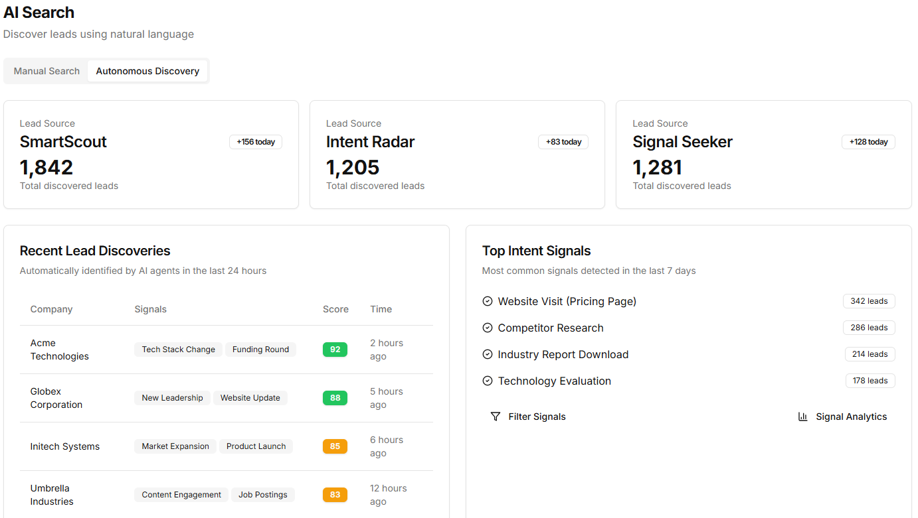Click the Funding Round signal tag

260,350
